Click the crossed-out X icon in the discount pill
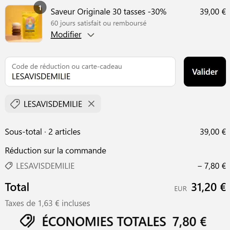This screenshot has width=230, height=230. [x=91, y=104]
